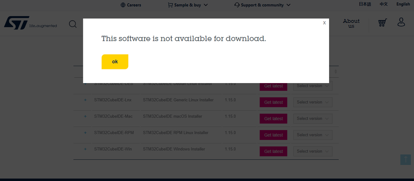Screen dimensions: 414x181
Task: Get latest STM32CubeIDE-Lnx installer
Action: (273, 102)
